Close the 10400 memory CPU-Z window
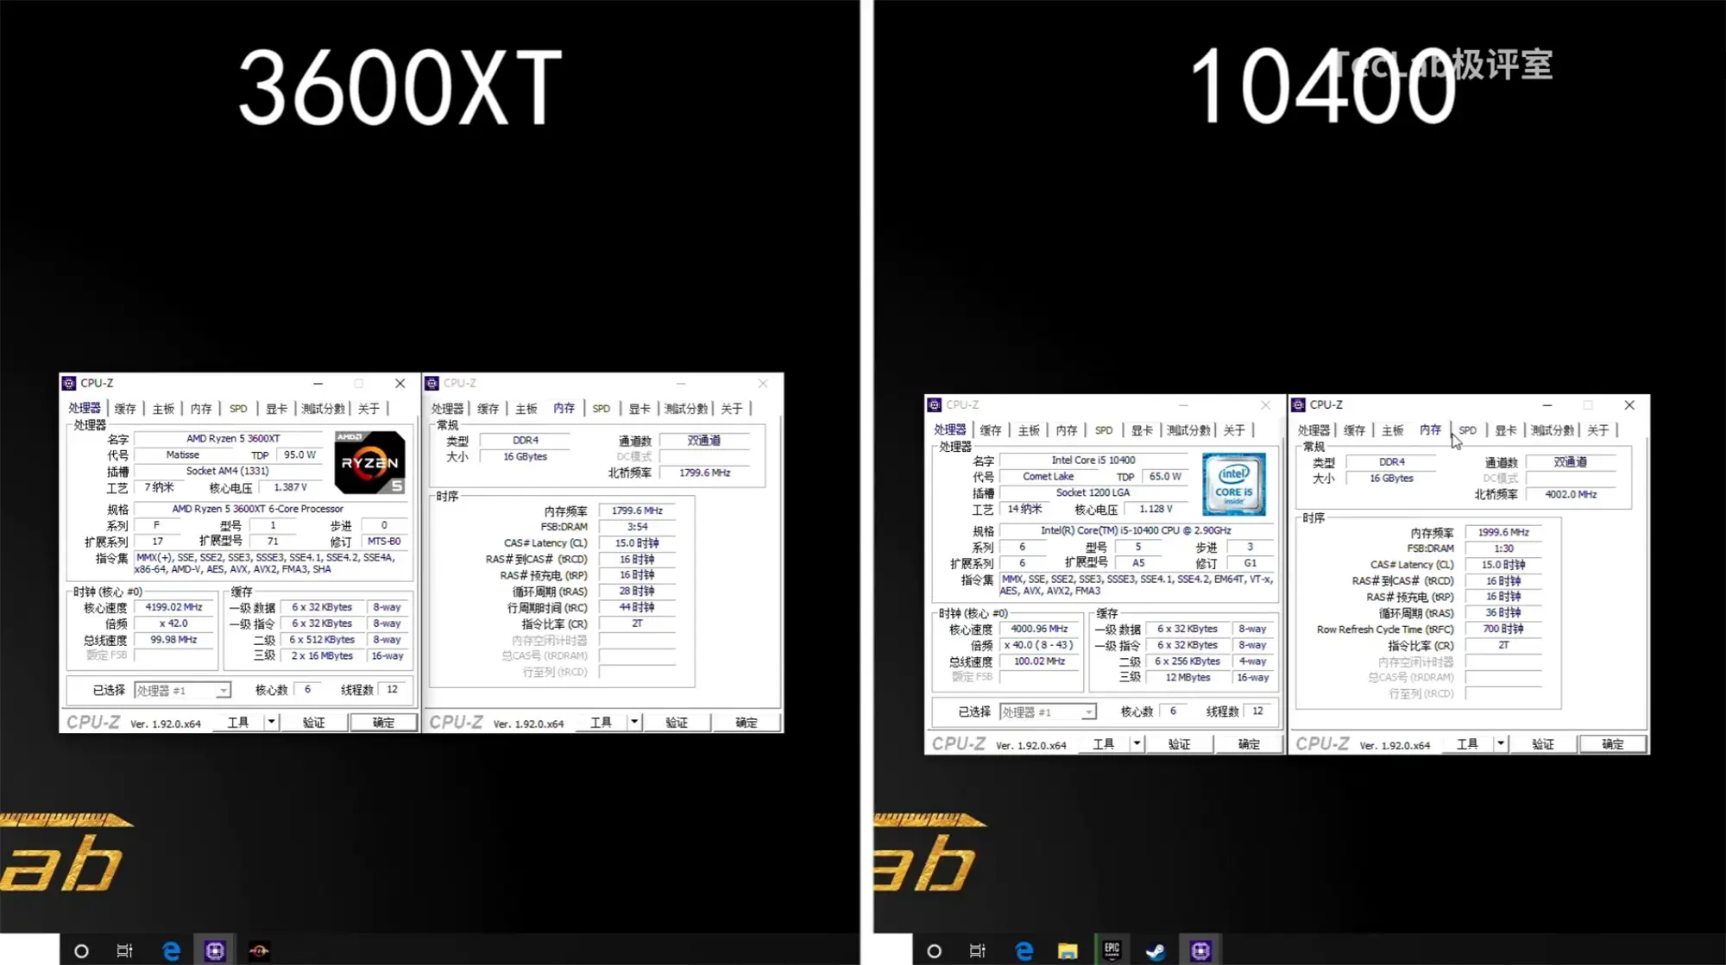Screen dimensions: 1726x965 pos(1629,404)
